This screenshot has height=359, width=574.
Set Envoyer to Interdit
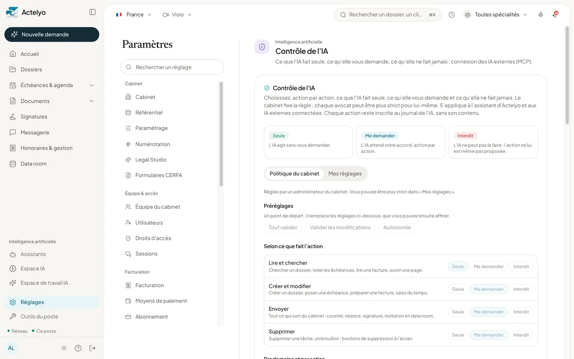pos(521,312)
